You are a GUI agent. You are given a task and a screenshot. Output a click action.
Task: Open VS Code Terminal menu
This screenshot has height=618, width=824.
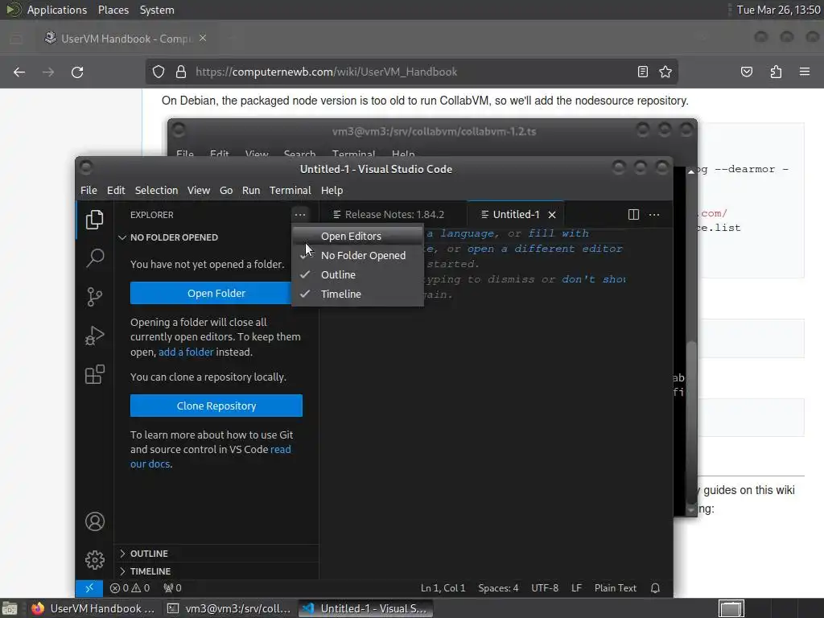pyautogui.click(x=290, y=190)
